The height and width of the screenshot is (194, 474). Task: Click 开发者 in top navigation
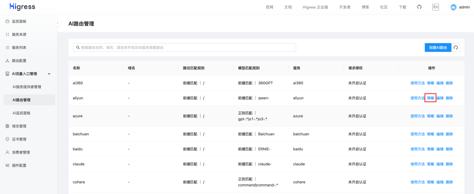[345, 7]
